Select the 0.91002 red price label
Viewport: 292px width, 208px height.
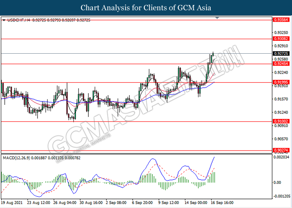click(x=281, y=122)
